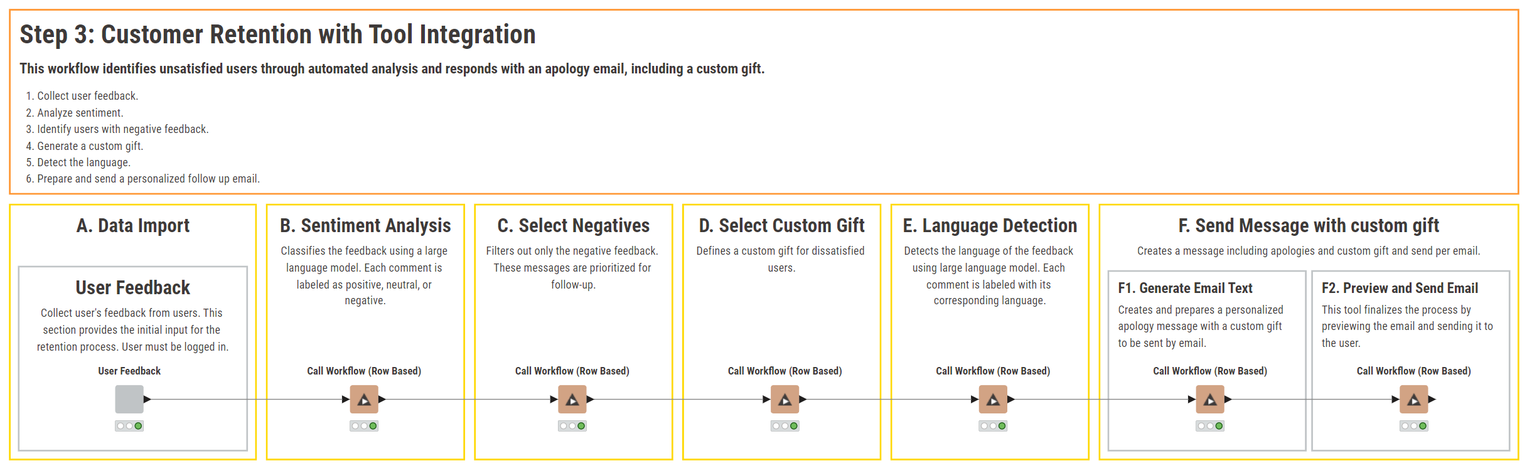This screenshot has height=468, width=1527.
Task: Click the 'F1. Generate Email Text' annotation title
Action: tap(1185, 288)
